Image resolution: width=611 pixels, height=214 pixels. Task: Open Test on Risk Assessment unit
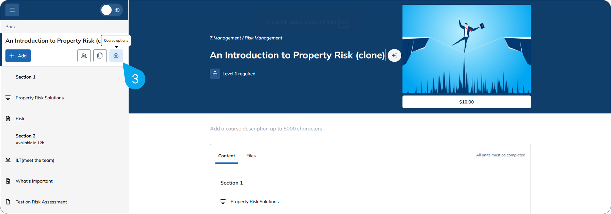coord(41,202)
